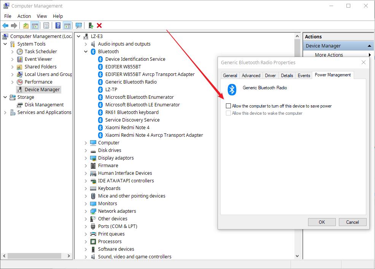The image size is (375, 269).
Task: Click the Bluetooth icon beside RK61 Bluetooth keyboard
Action: 100,112
